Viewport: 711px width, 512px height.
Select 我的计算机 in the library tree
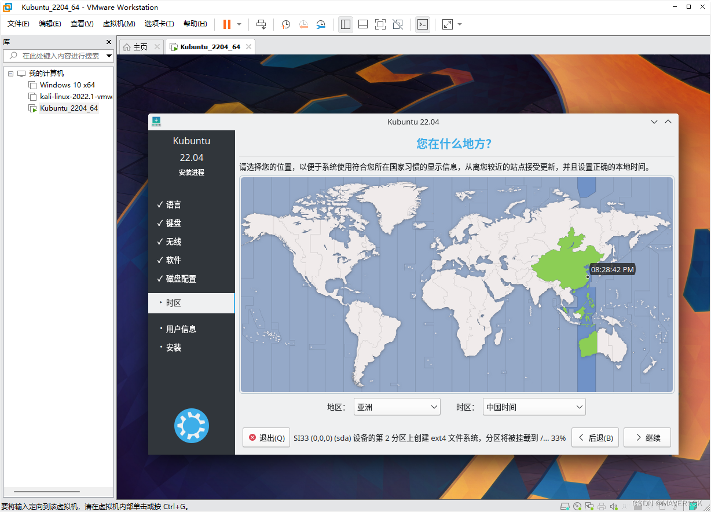(46, 74)
